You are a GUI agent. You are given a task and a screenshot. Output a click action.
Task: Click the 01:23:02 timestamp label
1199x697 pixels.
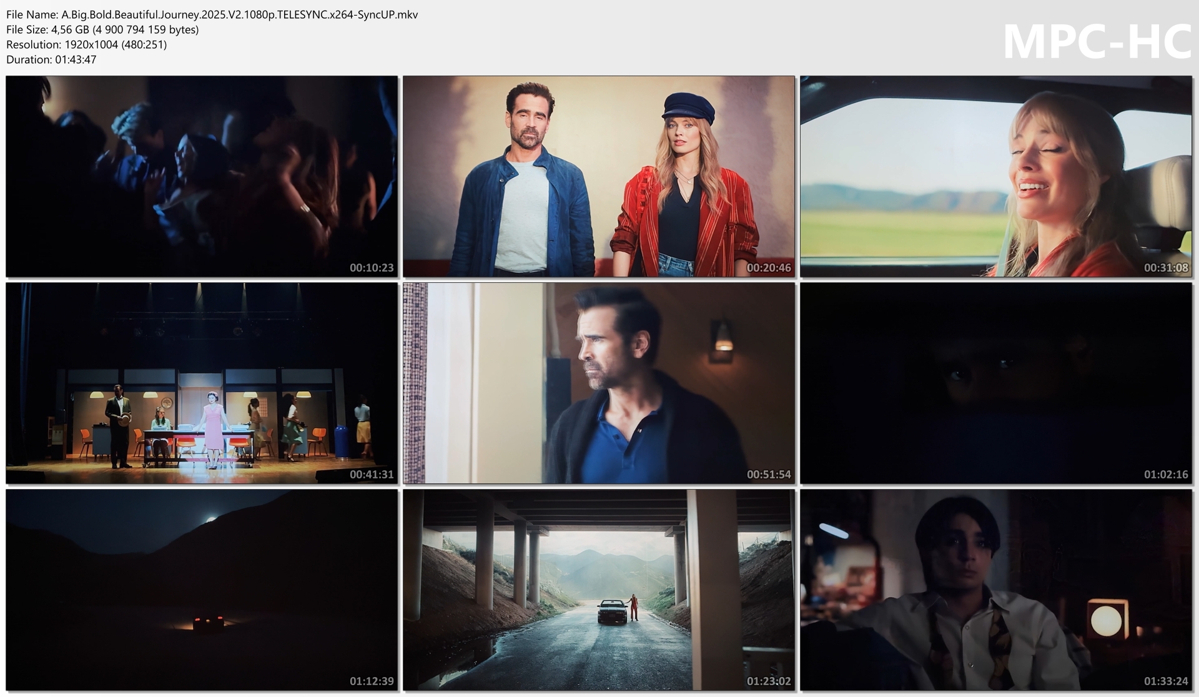768,681
